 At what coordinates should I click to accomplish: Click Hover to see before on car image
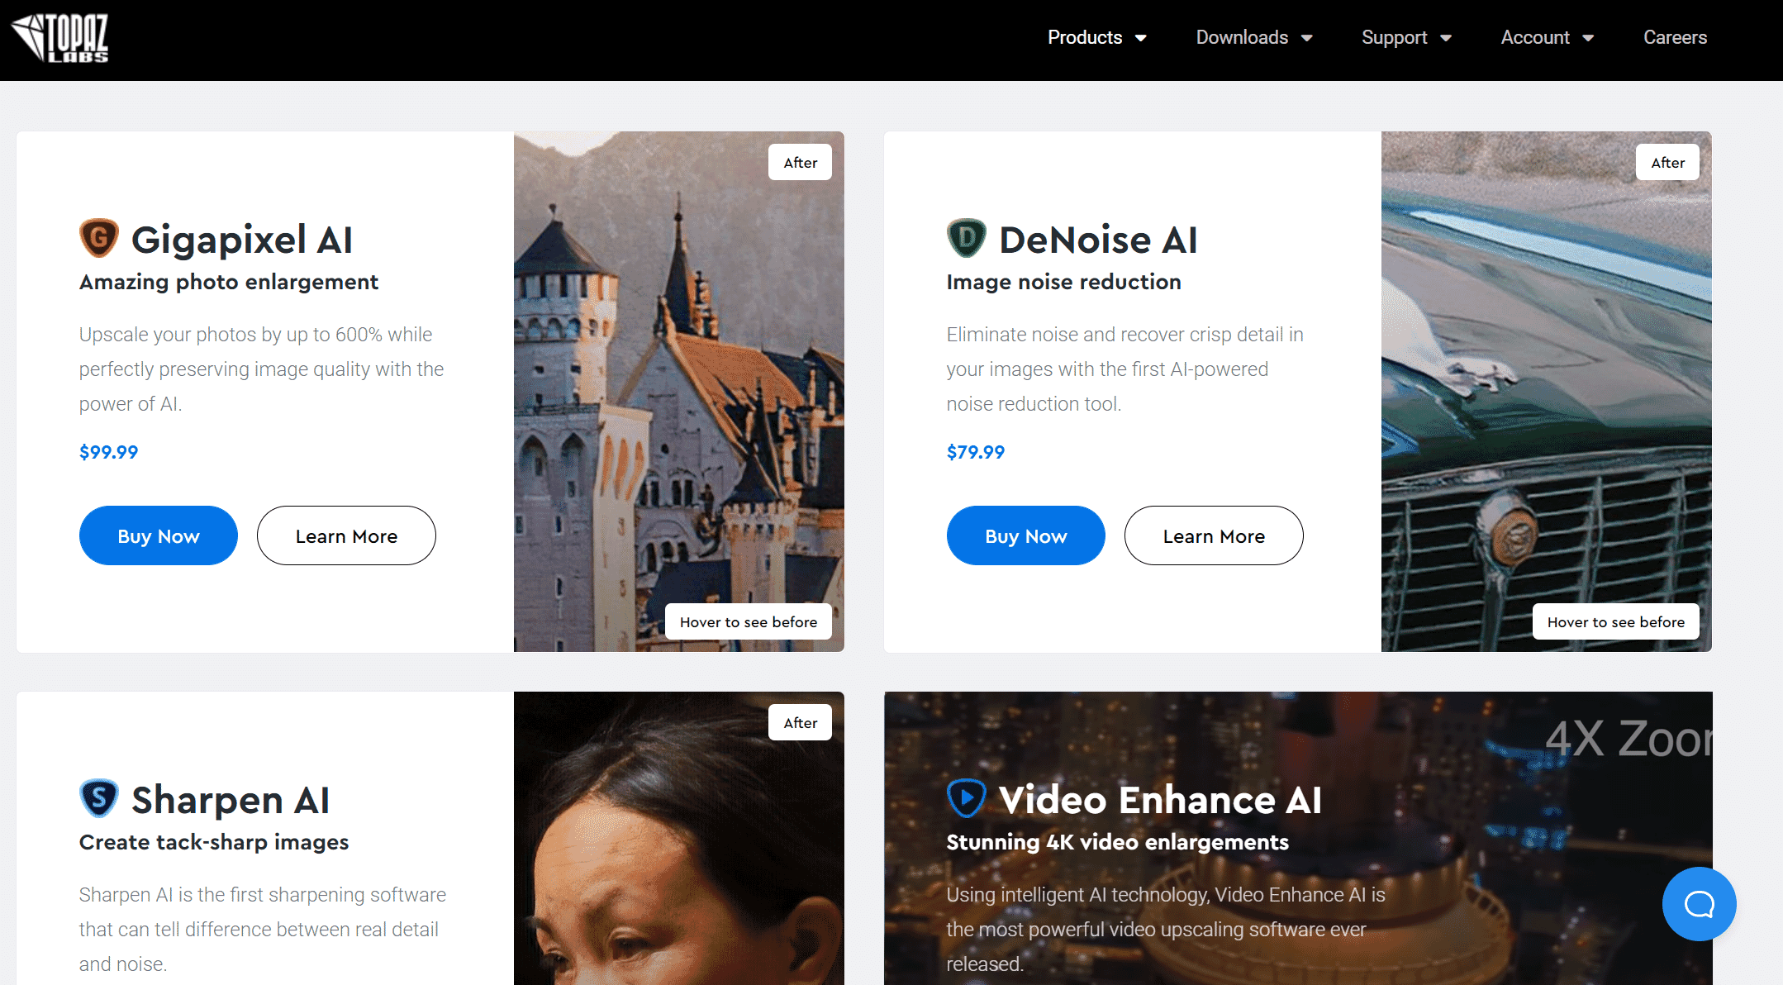[1616, 621]
